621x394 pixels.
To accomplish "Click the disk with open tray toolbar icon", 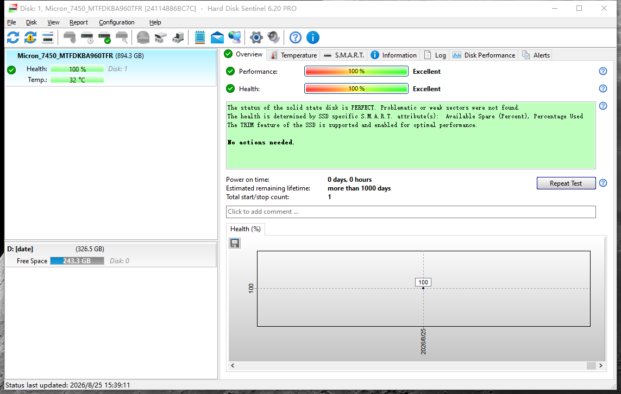I will click(x=160, y=37).
